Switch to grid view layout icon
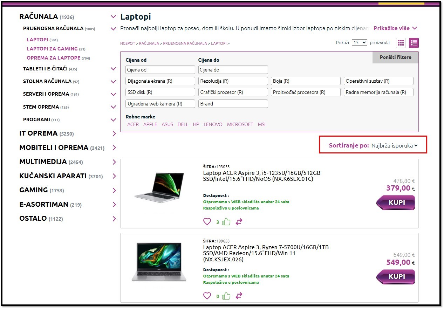Image resolution: width=444 pixels, height=309 pixels. 401,43
